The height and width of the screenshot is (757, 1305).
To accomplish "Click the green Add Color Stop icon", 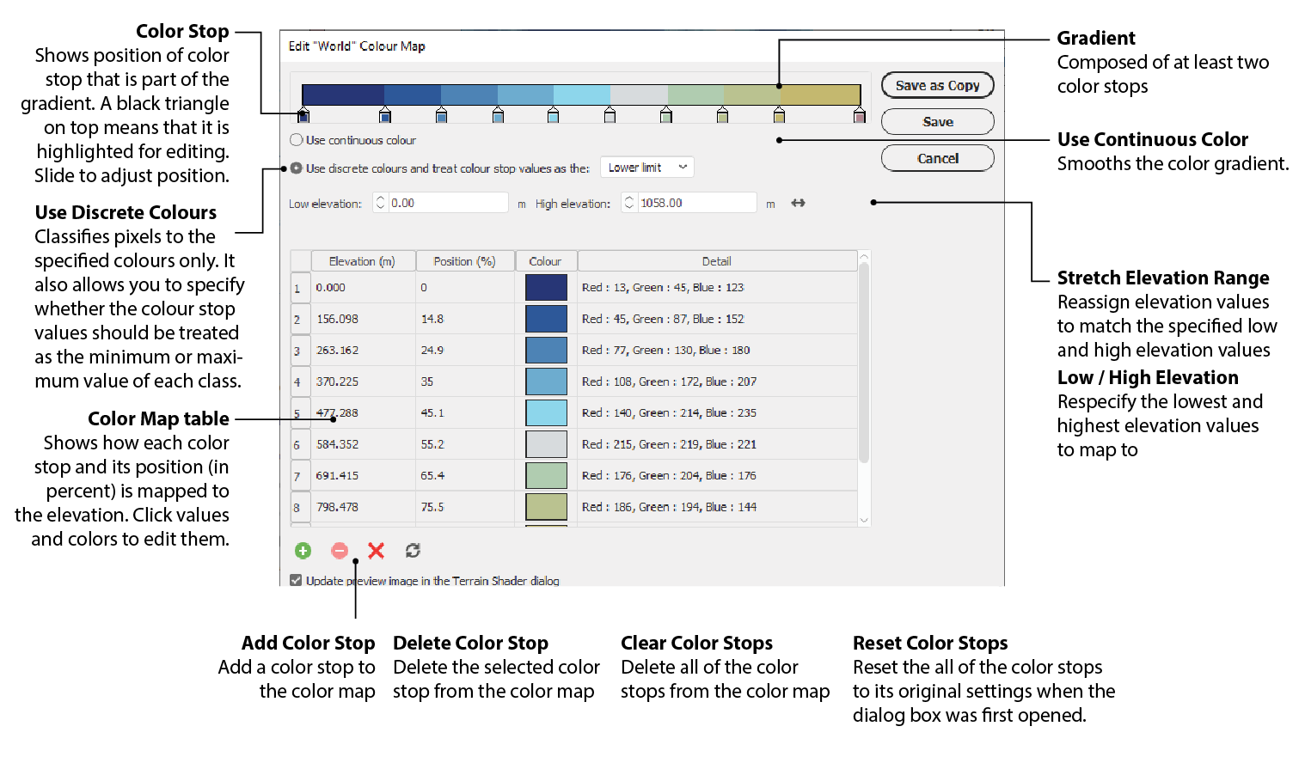I will coord(303,551).
